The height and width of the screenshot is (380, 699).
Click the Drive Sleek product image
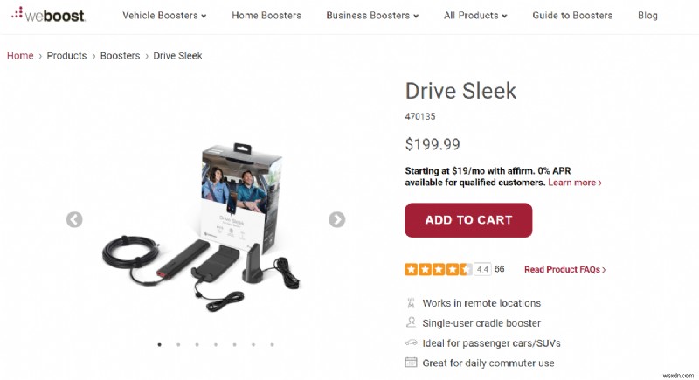207,225
